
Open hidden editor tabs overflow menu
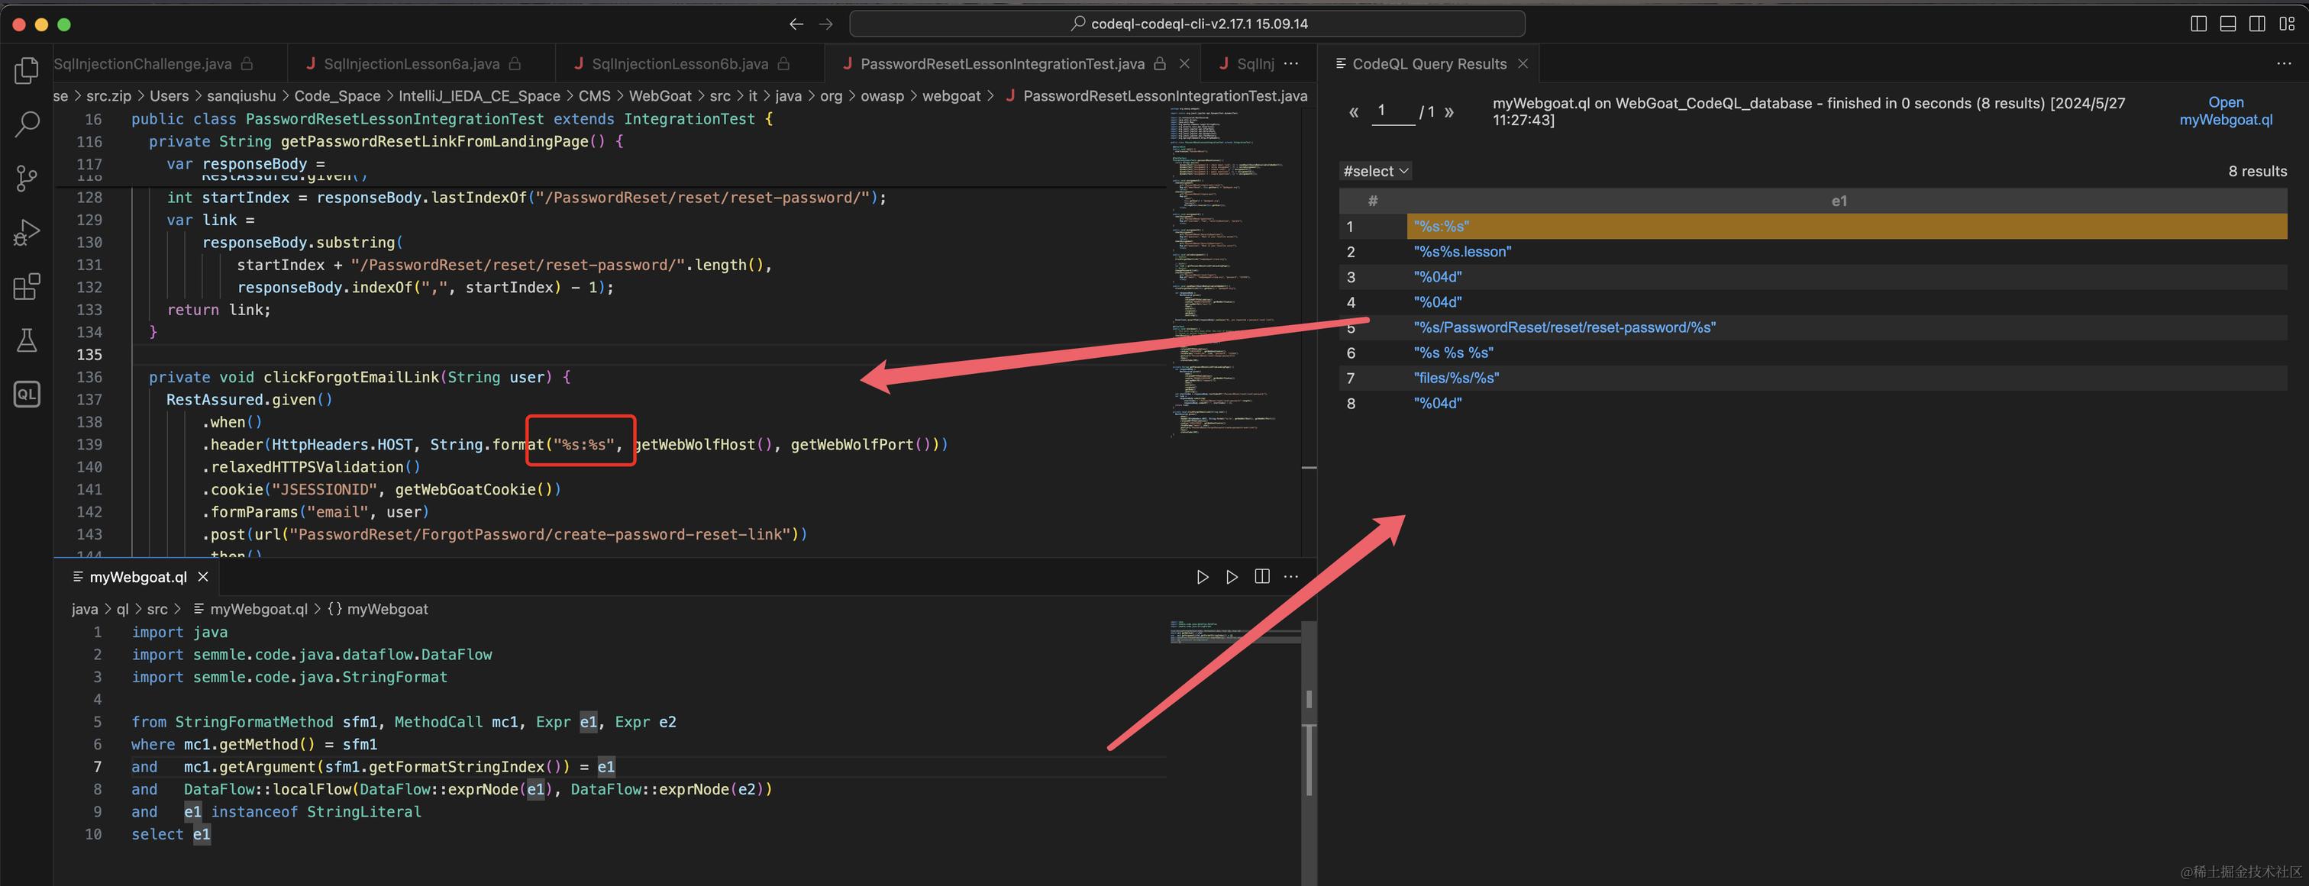click(1290, 63)
